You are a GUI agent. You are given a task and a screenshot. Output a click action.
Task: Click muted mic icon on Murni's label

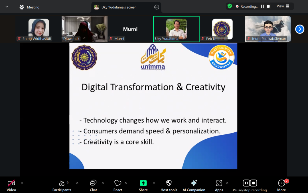click(x=111, y=39)
